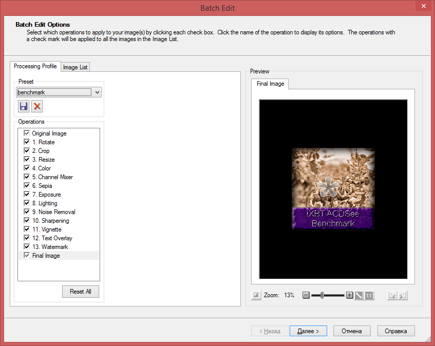Click the Далее > button to continue
Viewport: 435px width, 346px height.
tap(308, 331)
